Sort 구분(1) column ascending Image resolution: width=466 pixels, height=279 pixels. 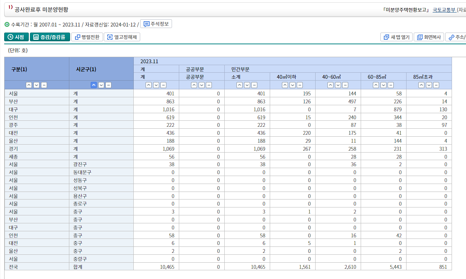coord(29,85)
